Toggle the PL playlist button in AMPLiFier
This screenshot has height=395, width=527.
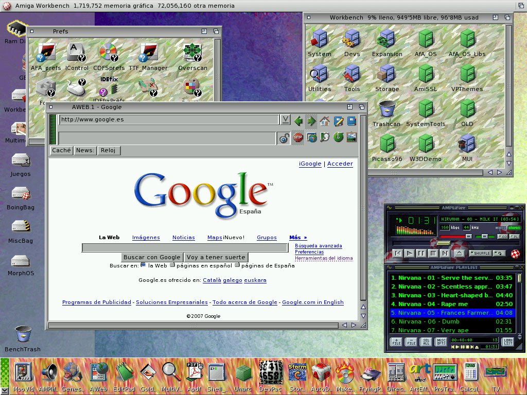pos(514,237)
